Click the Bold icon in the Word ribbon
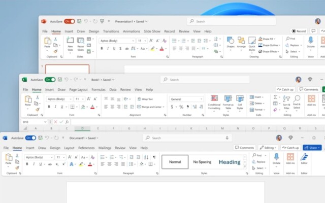 (x=27, y=164)
